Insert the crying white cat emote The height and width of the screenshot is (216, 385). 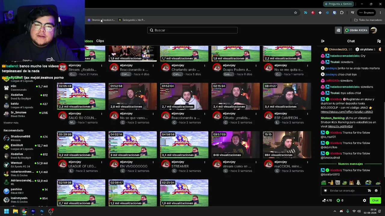[x=337, y=183]
